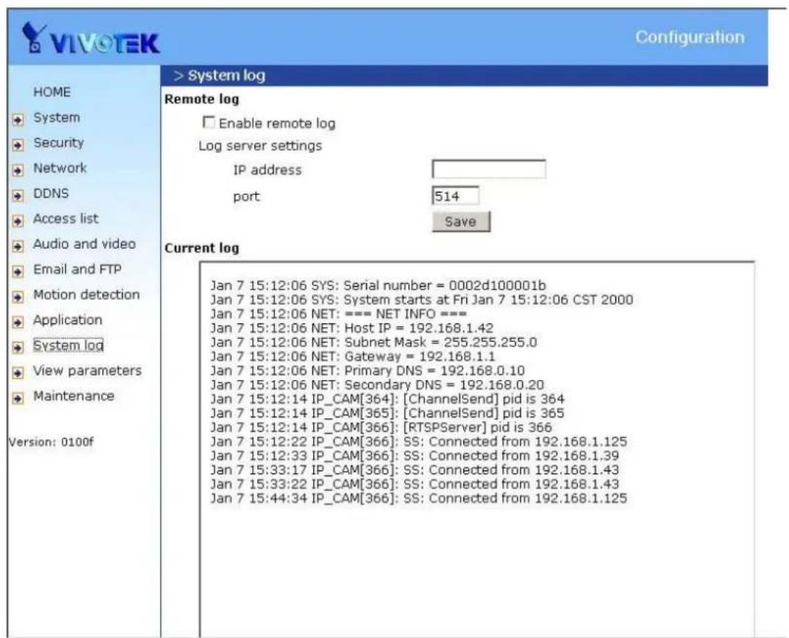Open the Security settings page
This screenshot has height=638, width=789.
click(58, 143)
